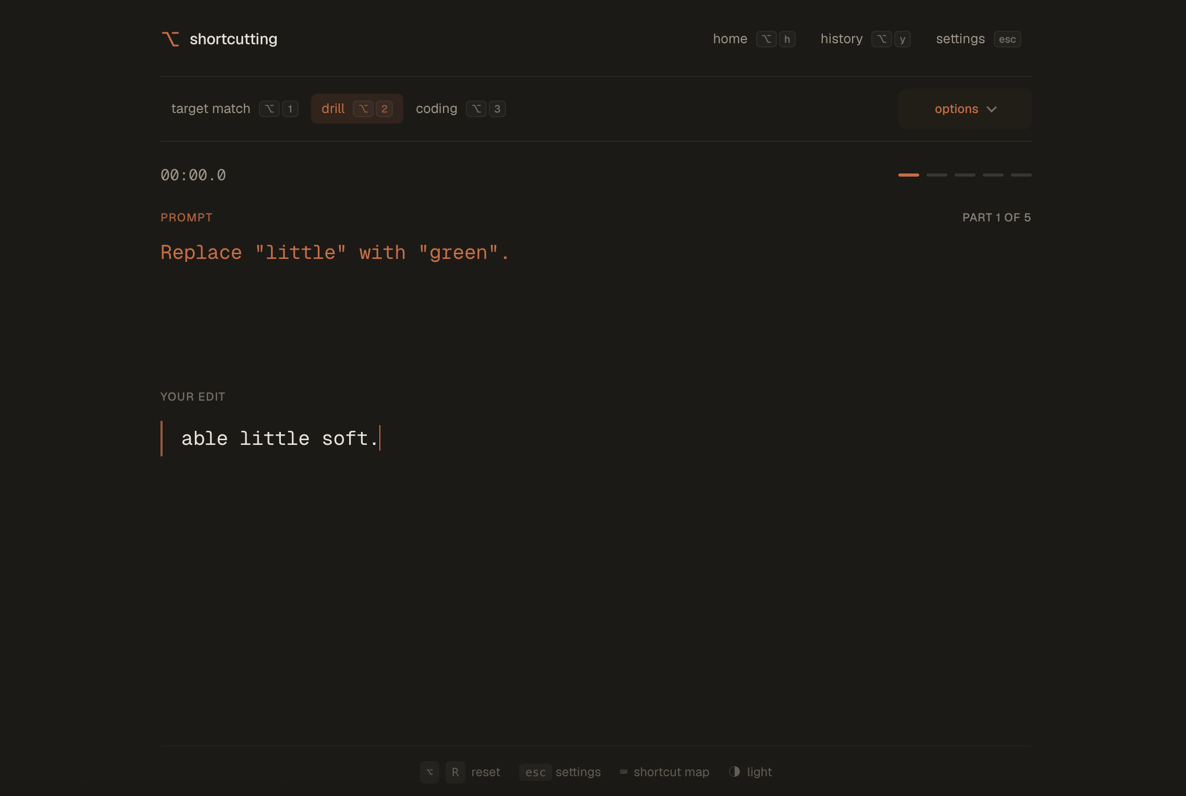Click the 00:00.0 timer display
1186x796 pixels.
pyautogui.click(x=193, y=175)
